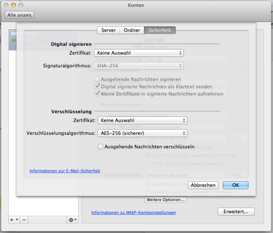Open Zertifikat dropdown under Digital signieren
This screenshot has width=273, height=233.
pos(139,53)
